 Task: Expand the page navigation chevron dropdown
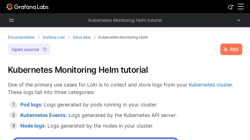[x=239, y=20]
